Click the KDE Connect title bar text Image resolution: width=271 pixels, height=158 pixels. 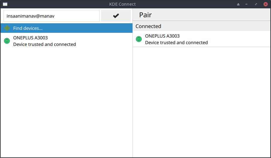[x=122, y=4]
